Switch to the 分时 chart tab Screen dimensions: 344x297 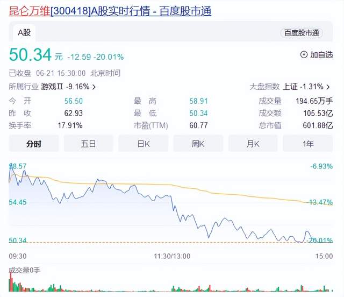click(x=34, y=144)
